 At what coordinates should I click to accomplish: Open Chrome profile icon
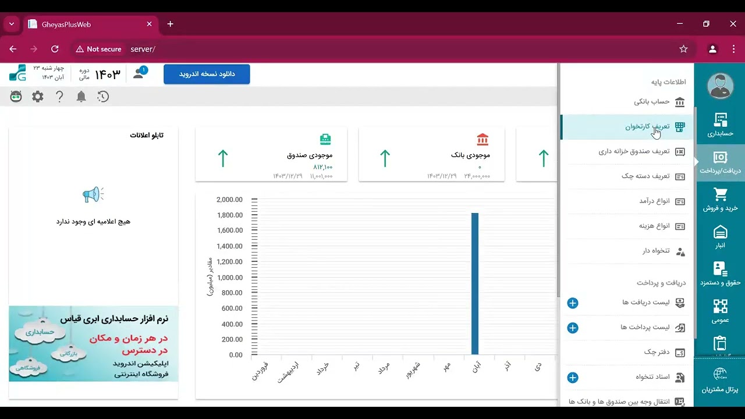point(712,49)
